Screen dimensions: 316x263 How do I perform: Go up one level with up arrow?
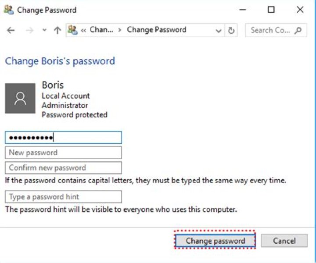(x=57, y=30)
